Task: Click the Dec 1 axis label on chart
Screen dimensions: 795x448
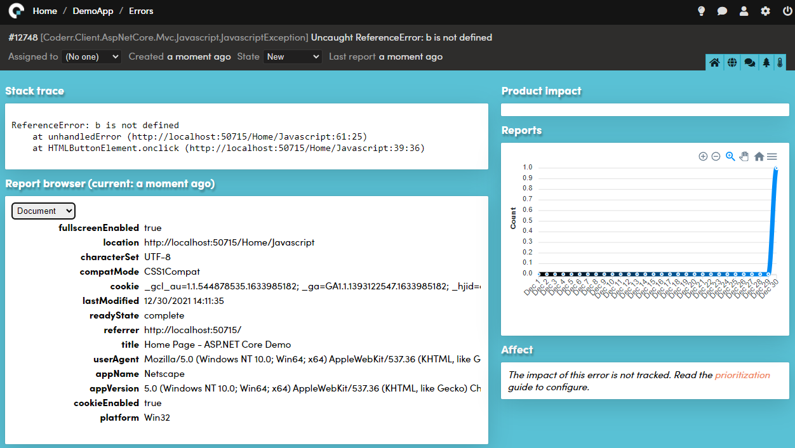Action: (531, 286)
